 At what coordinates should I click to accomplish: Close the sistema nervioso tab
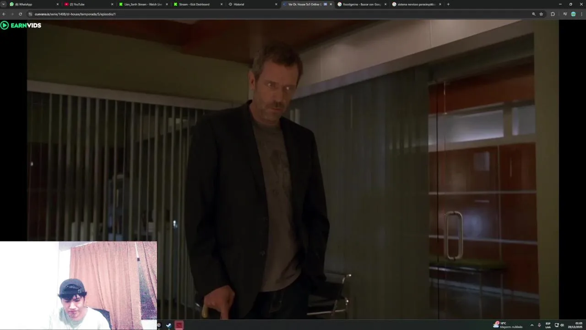coord(440,4)
